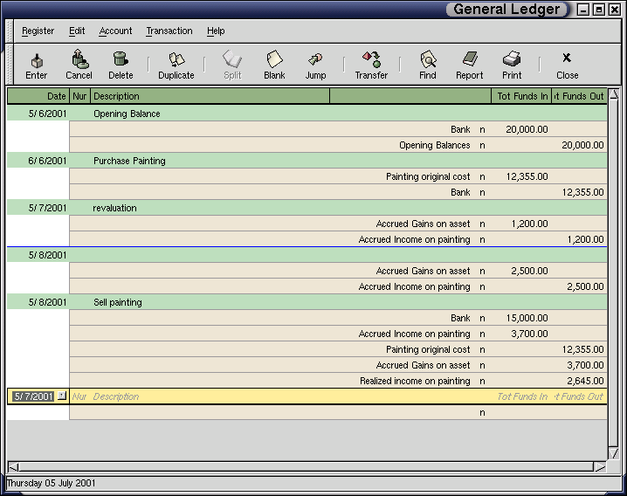Click the Opening Balances split account
This screenshot has width=627, height=496.
pos(435,145)
